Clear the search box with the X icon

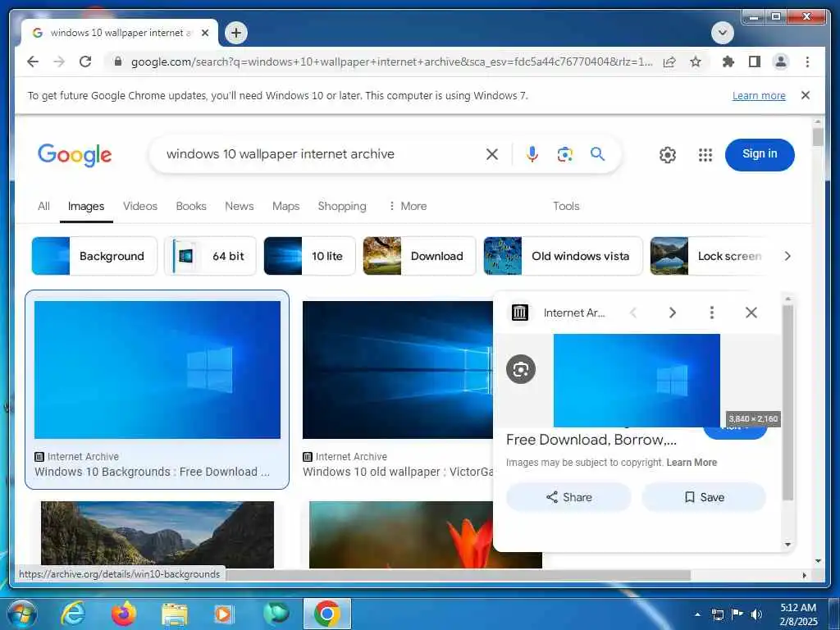(492, 154)
